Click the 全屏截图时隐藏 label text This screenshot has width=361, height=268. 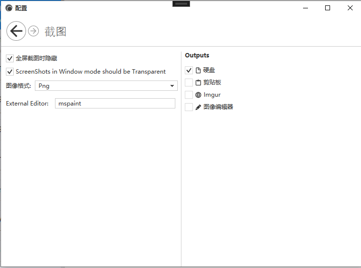36,58
